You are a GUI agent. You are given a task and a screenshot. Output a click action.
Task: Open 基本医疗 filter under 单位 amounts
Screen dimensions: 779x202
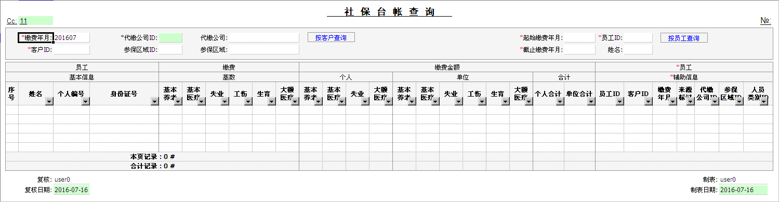click(x=435, y=102)
